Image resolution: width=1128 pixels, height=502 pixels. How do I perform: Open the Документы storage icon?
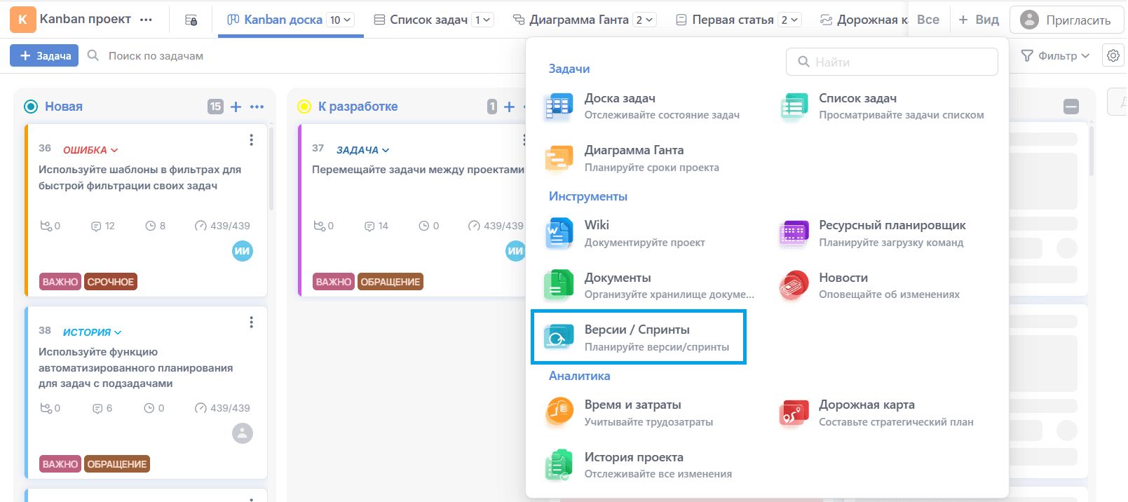[559, 286]
